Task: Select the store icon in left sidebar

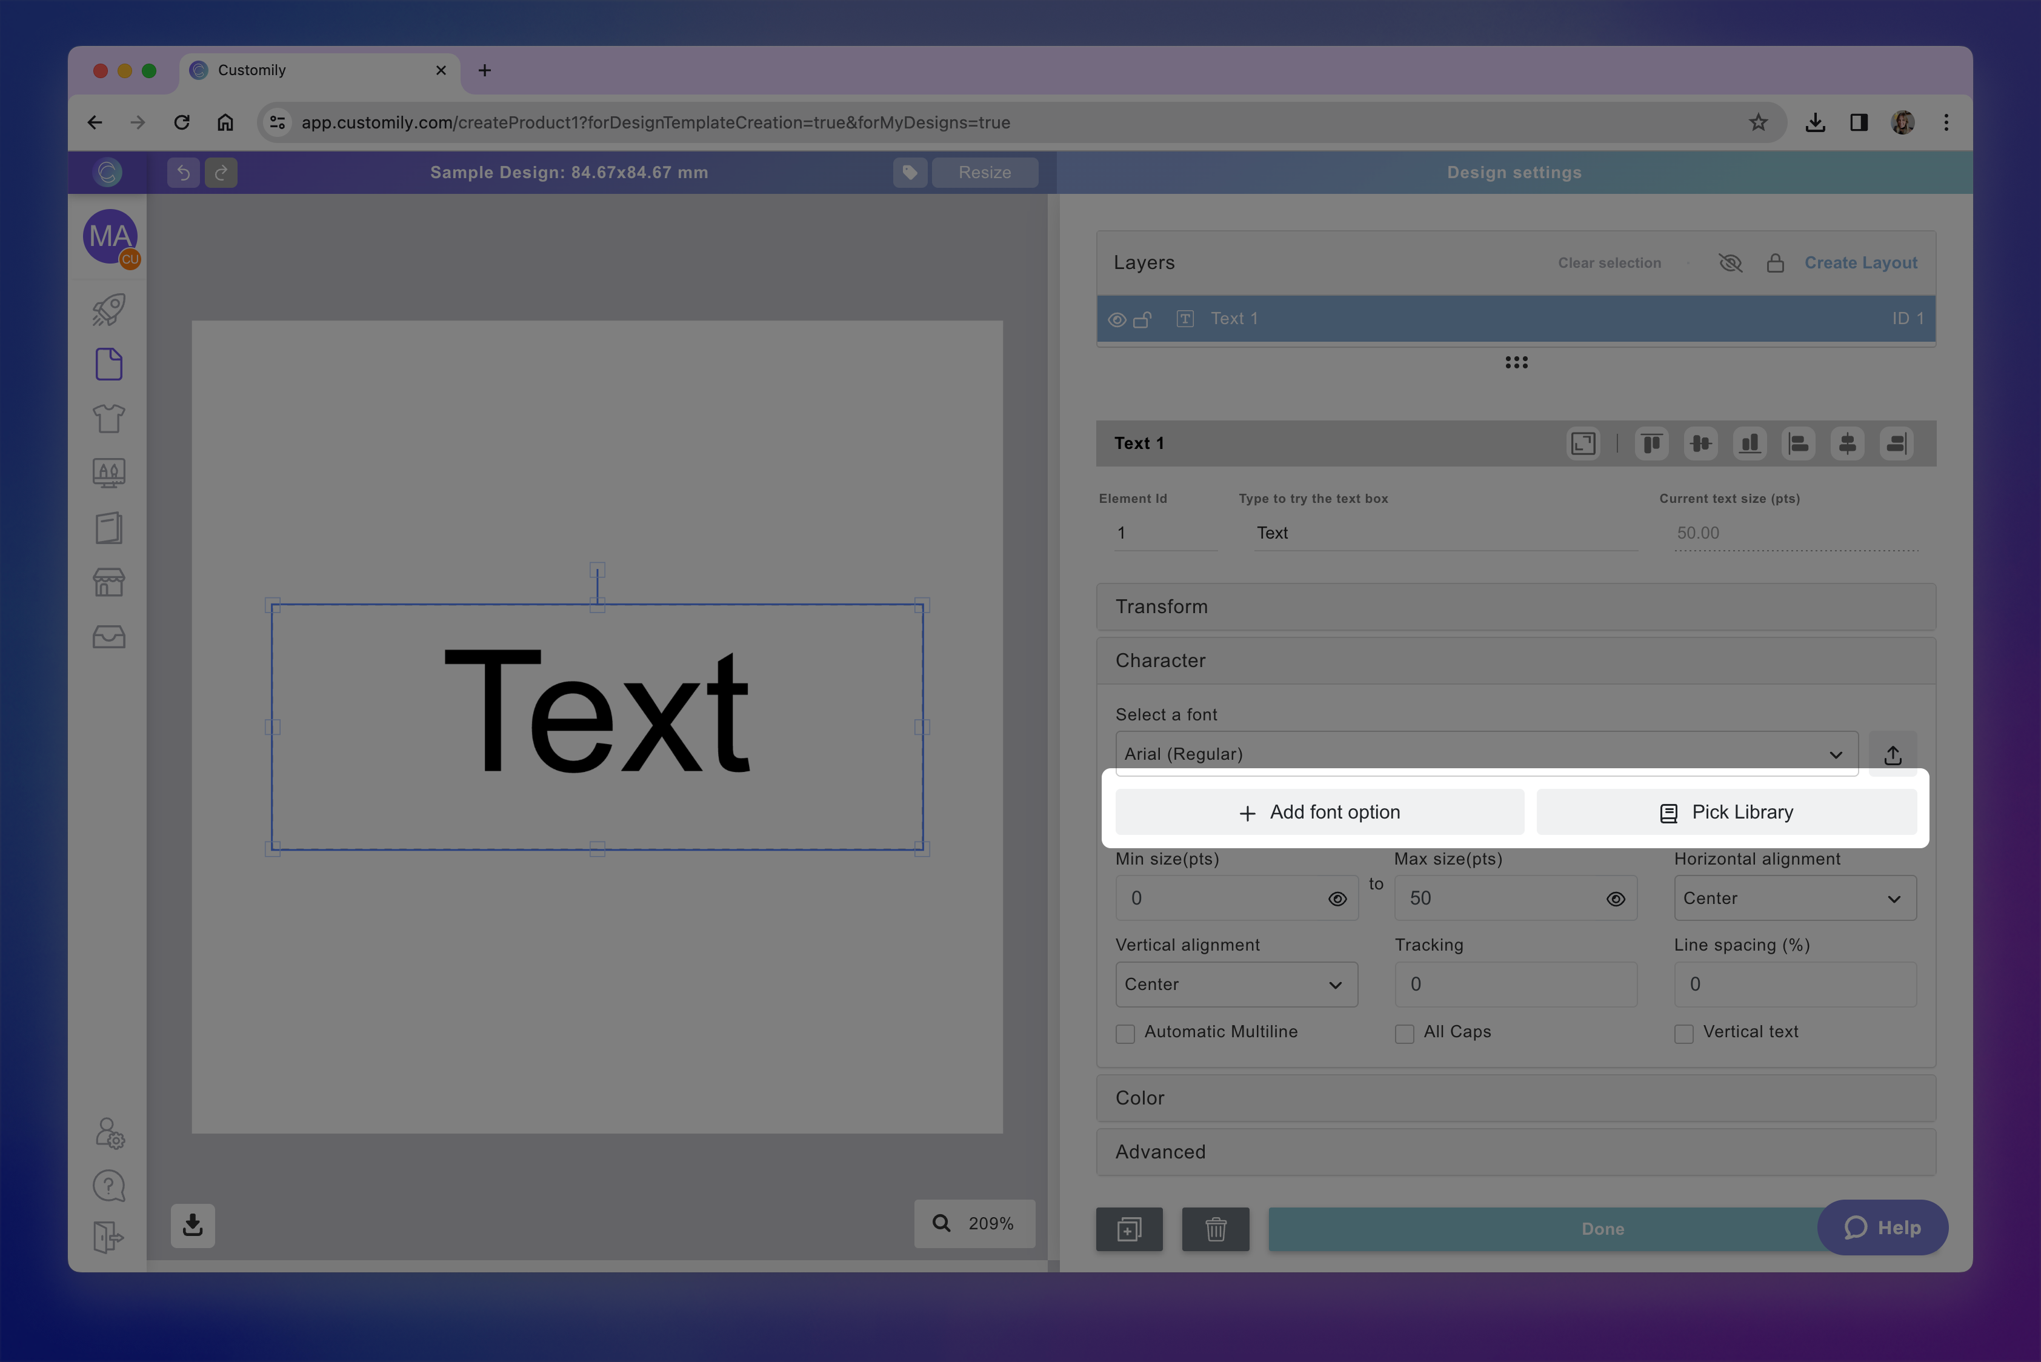Action: pyautogui.click(x=108, y=582)
